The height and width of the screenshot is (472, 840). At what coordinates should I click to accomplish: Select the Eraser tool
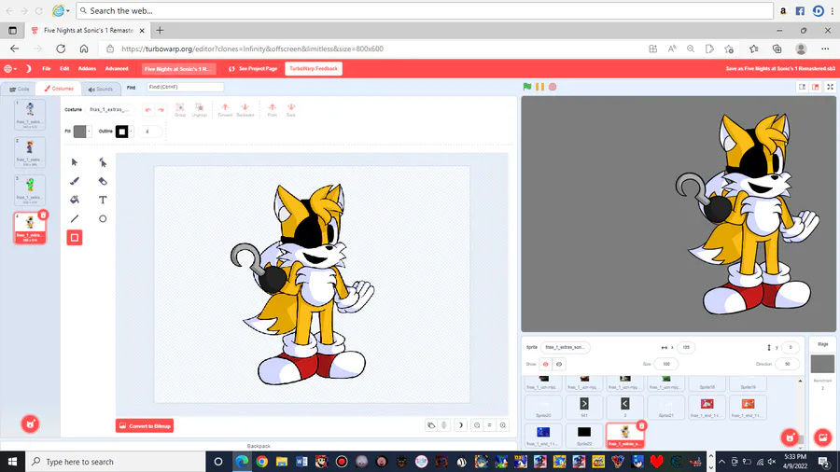pyautogui.click(x=103, y=181)
